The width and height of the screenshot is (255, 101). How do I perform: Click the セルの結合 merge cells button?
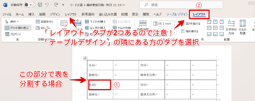click(x=122, y=22)
